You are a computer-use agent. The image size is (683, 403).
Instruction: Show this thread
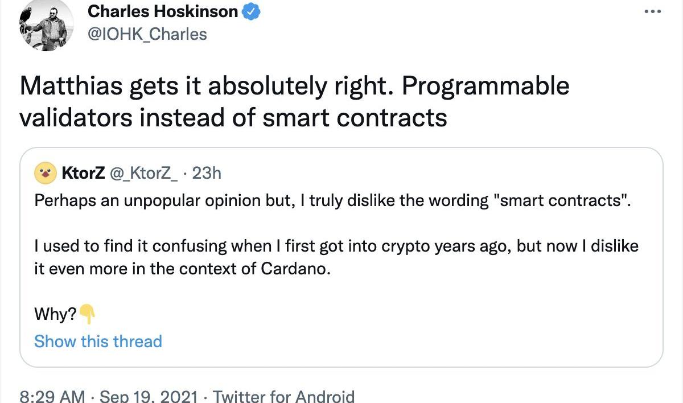pyautogui.click(x=98, y=342)
